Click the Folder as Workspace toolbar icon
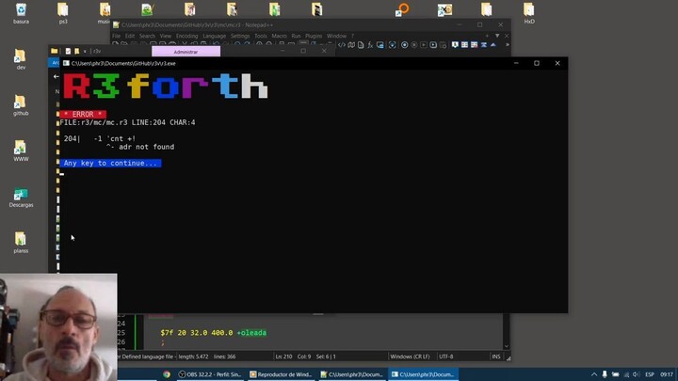This screenshot has height=381, width=678. pyautogui.click(x=380, y=45)
